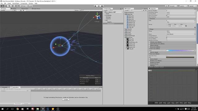
Task: Open the Color gradient editor
Action: pyautogui.click(x=180, y=51)
